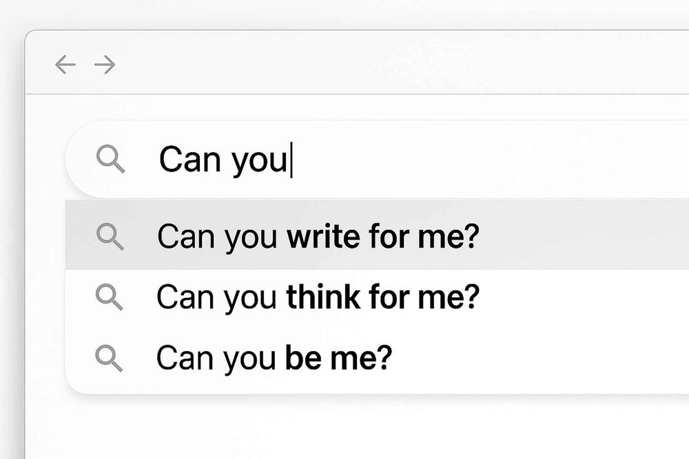The image size is (689, 459).
Task: Click magnifier icon beside 'Can you write for me?'
Action: [110, 237]
